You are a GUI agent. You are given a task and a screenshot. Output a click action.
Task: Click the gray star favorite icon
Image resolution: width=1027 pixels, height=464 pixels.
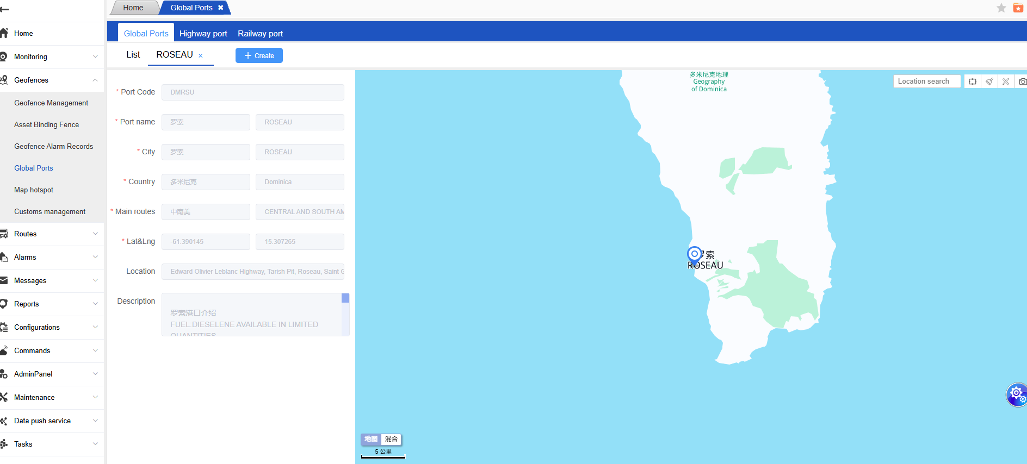[1001, 8]
